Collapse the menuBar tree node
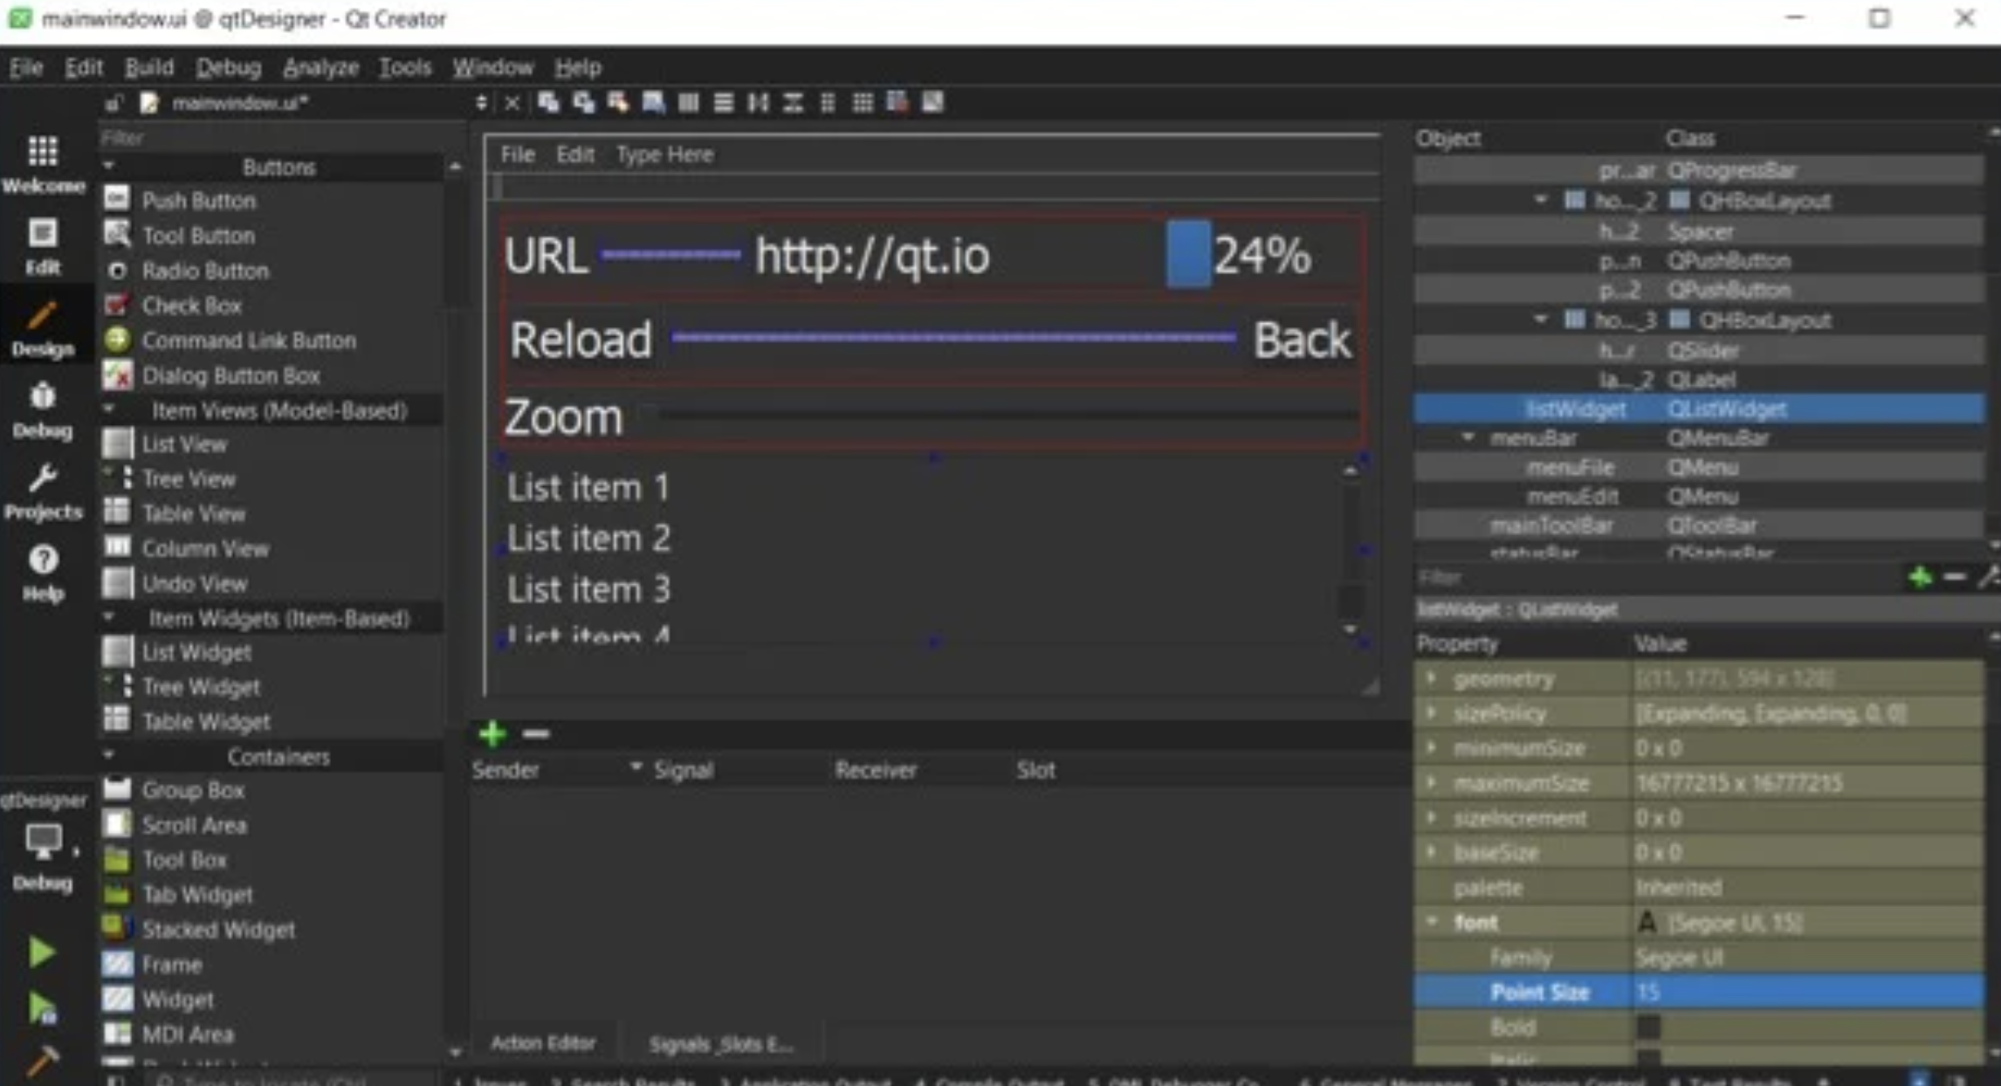This screenshot has height=1086, width=2001. point(1468,437)
